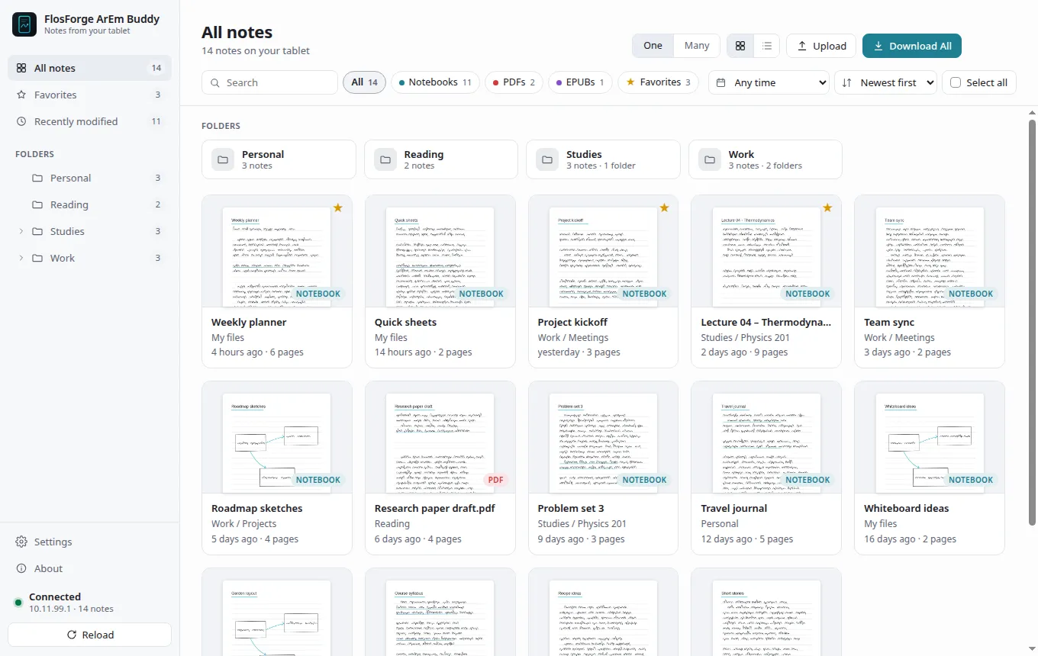Click the gold star on Weekly planner

click(338, 207)
